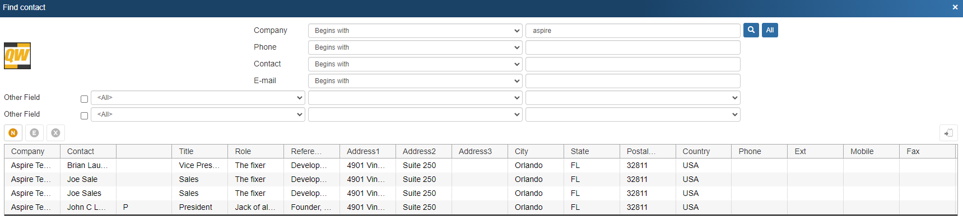963x216 pixels.
Task: Select the Brian Lau contact row
Action: [x=480, y=165]
